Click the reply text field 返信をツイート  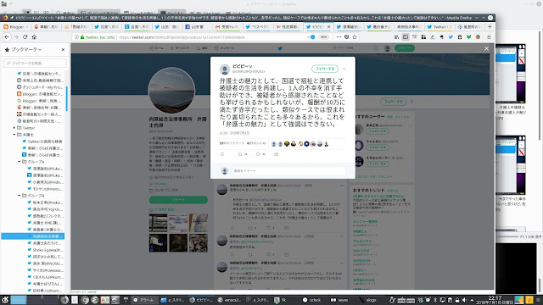point(288,171)
